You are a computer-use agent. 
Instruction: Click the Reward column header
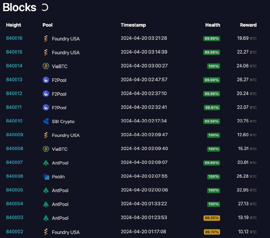[248, 25]
